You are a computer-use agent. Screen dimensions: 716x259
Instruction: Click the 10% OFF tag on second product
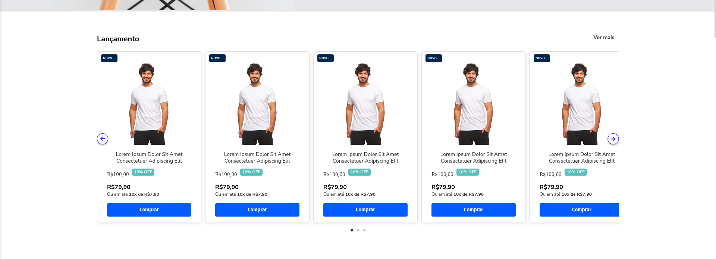(251, 172)
